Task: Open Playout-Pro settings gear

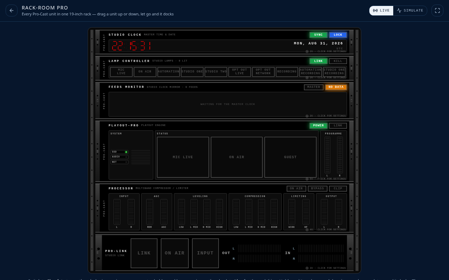Action: coord(307,179)
